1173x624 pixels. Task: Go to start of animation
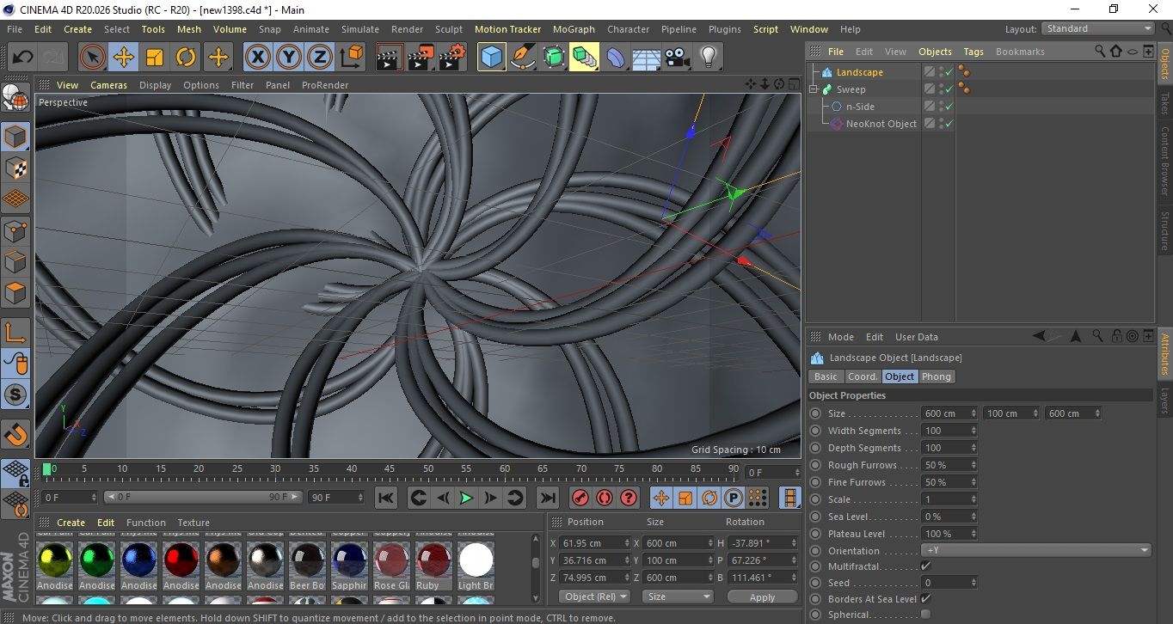point(386,498)
